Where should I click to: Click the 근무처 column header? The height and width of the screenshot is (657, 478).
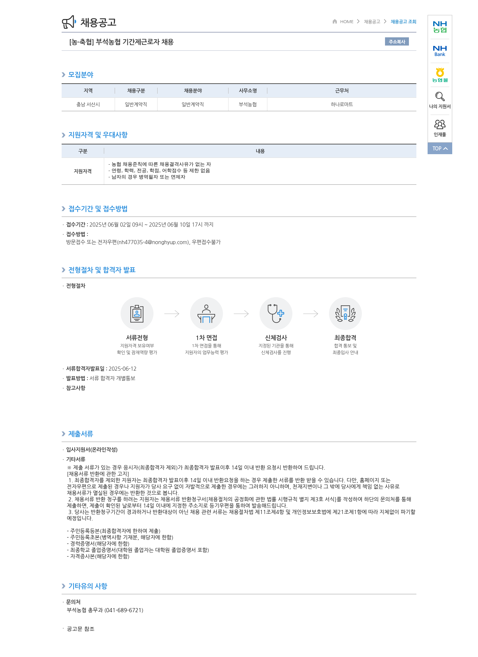tap(342, 91)
